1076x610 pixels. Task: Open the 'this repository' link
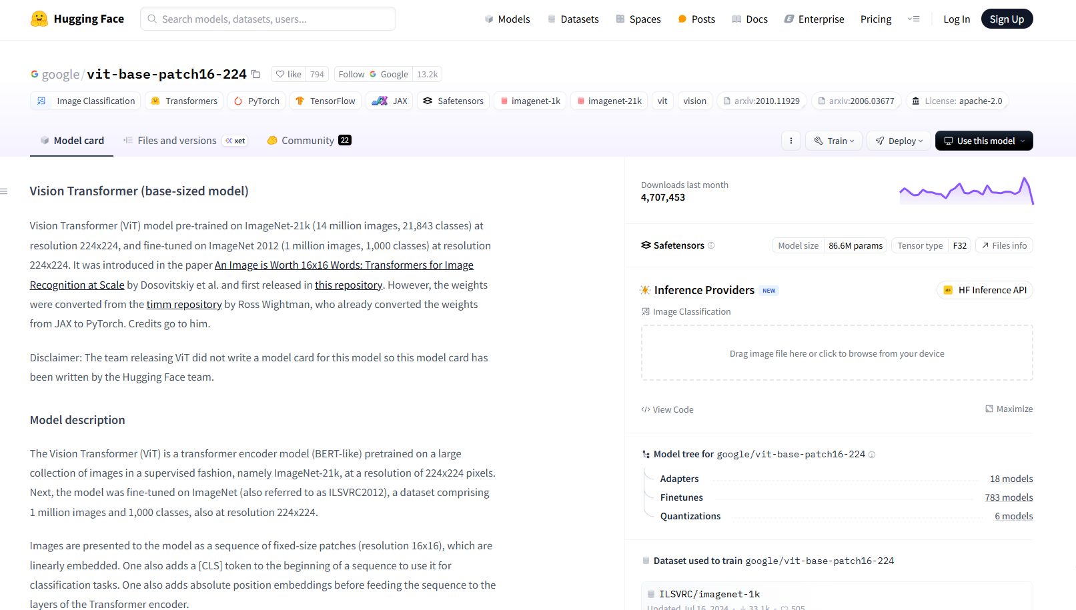[348, 285]
